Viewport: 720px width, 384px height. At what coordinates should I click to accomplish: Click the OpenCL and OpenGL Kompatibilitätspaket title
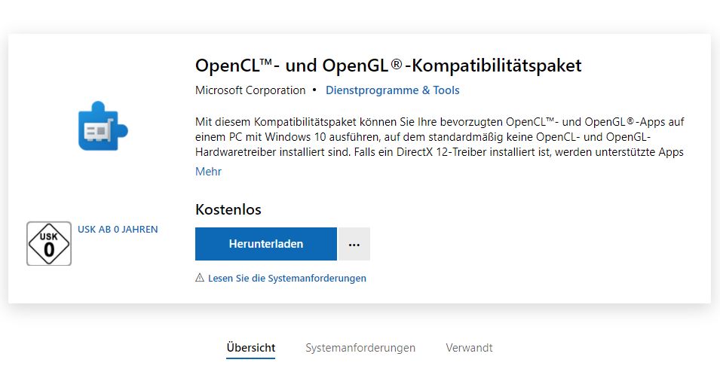point(388,66)
